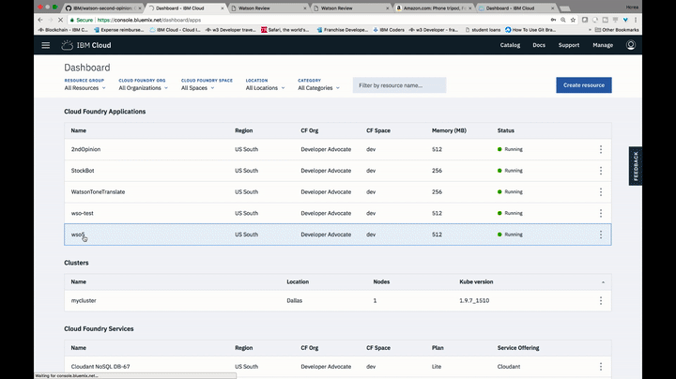Click the Nodes column header
The width and height of the screenshot is (676, 379).
[x=381, y=282]
